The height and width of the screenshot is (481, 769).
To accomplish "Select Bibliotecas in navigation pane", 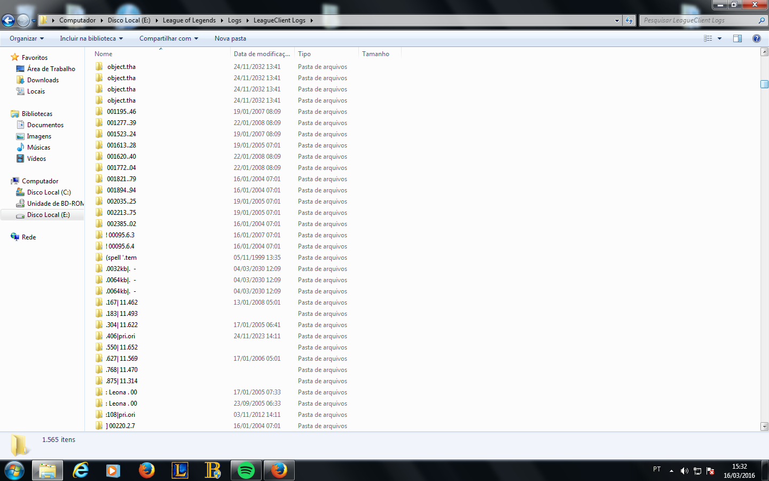I will (x=37, y=114).
